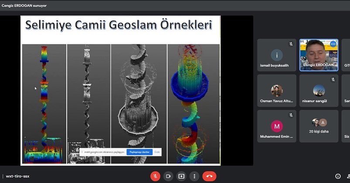The image size is (350, 183).
Task: Open the three-dot more options menu
Action: tap(194, 176)
